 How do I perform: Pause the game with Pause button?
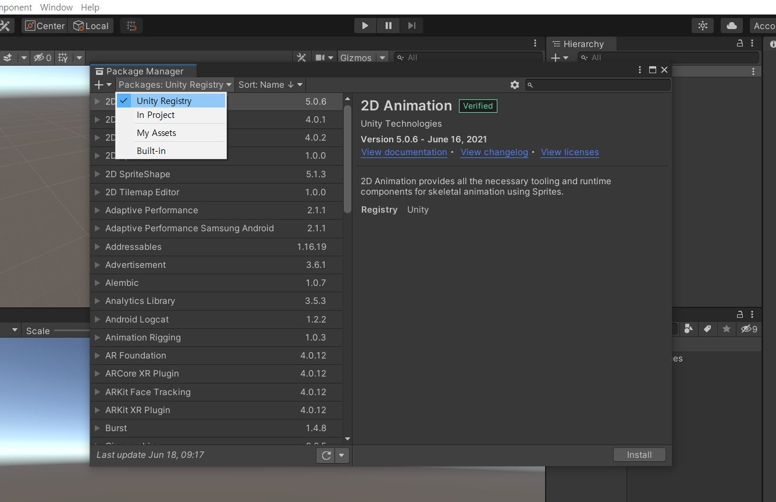[388, 26]
